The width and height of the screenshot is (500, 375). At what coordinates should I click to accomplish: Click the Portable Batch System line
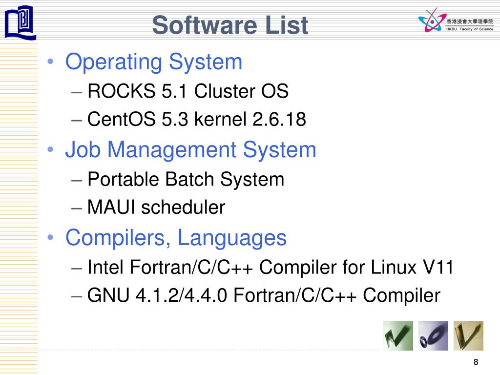tap(186, 179)
